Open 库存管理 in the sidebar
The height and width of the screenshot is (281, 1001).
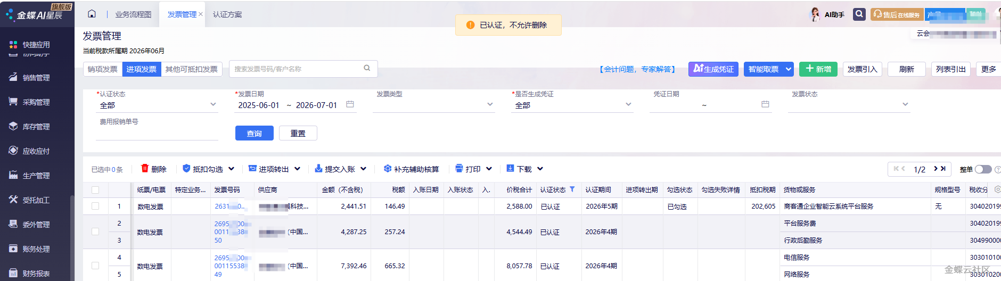coord(30,127)
